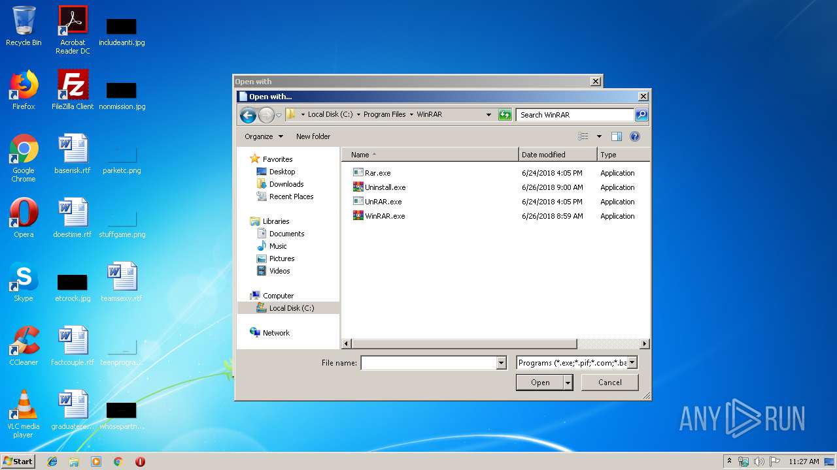The height and width of the screenshot is (470, 837).
Task: Select Desktop under Favorites
Action: coord(282,172)
